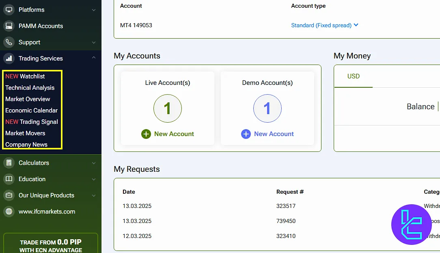Click the blue plus icon under Demo Accounts

click(246, 134)
